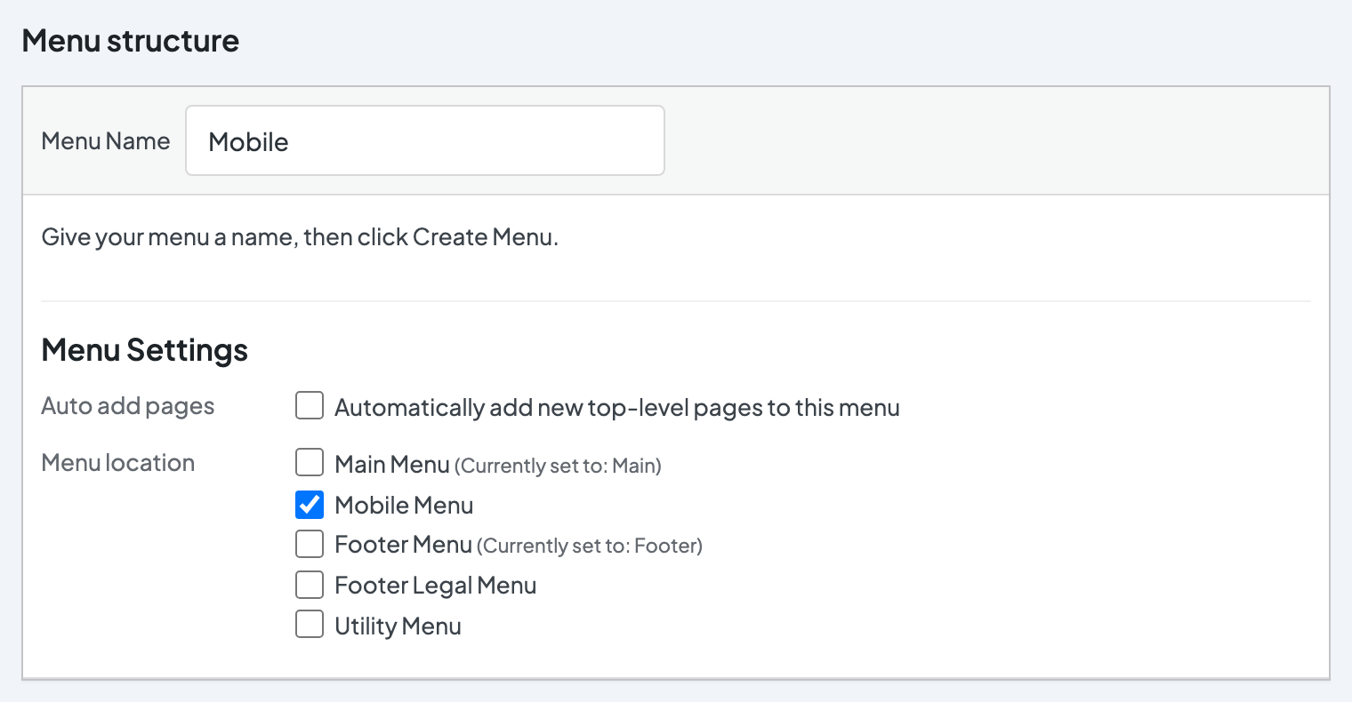Image resolution: width=1352 pixels, height=702 pixels.
Task: Click '(Currently set to: Footer)' note
Action: pos(590,546)
